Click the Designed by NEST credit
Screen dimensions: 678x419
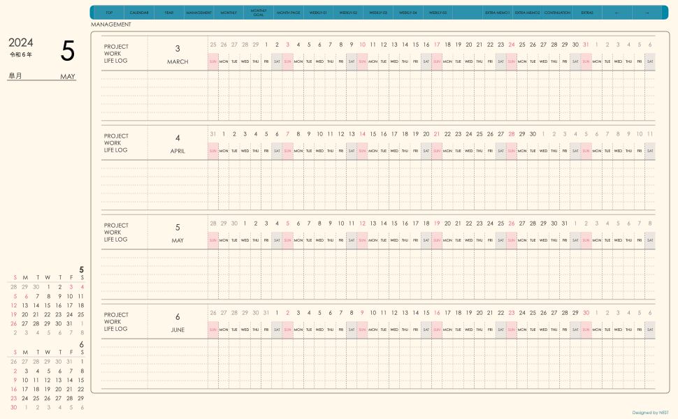[650, 413]
